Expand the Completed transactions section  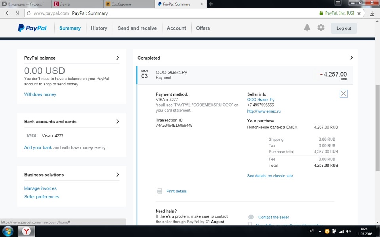click(351, 58)
